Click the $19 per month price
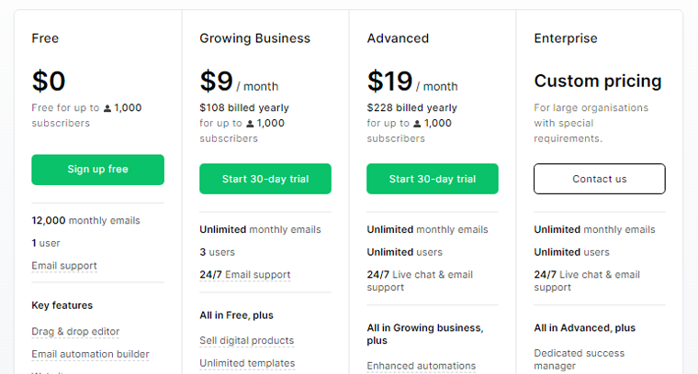698x374 pixels. tap(412, 82)
